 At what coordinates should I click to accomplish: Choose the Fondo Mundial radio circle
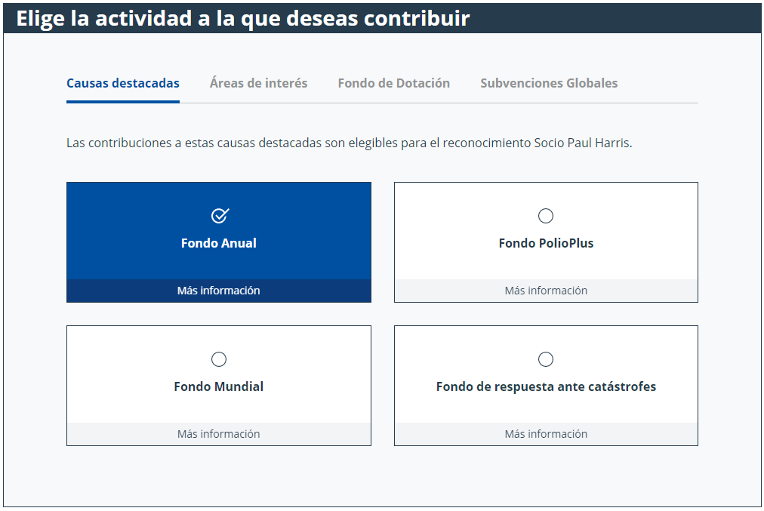(x=219, y=359)
